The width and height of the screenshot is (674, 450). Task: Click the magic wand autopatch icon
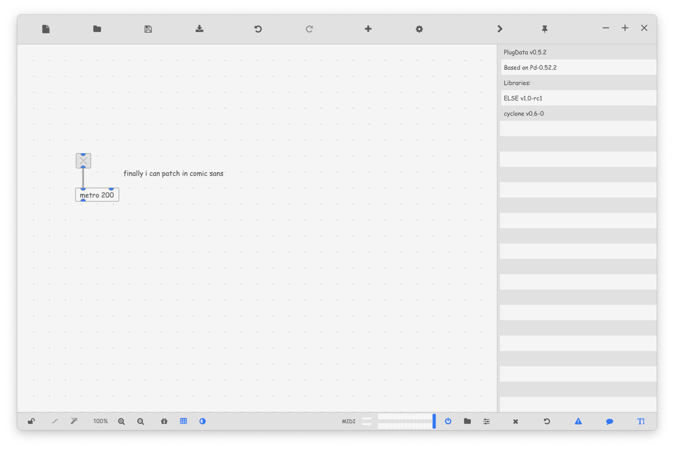74,421
